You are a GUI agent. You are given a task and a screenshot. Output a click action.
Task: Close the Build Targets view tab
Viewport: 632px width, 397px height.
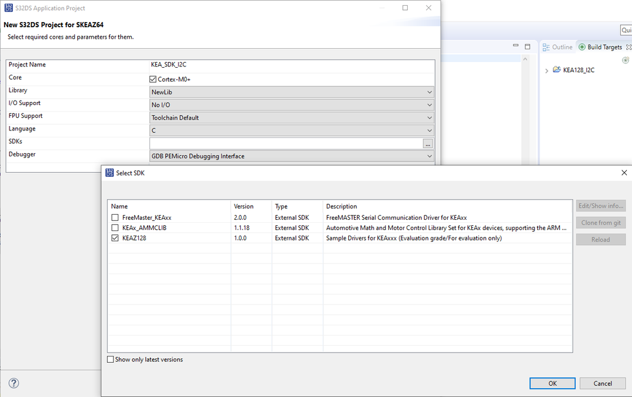tap(628, 47)
